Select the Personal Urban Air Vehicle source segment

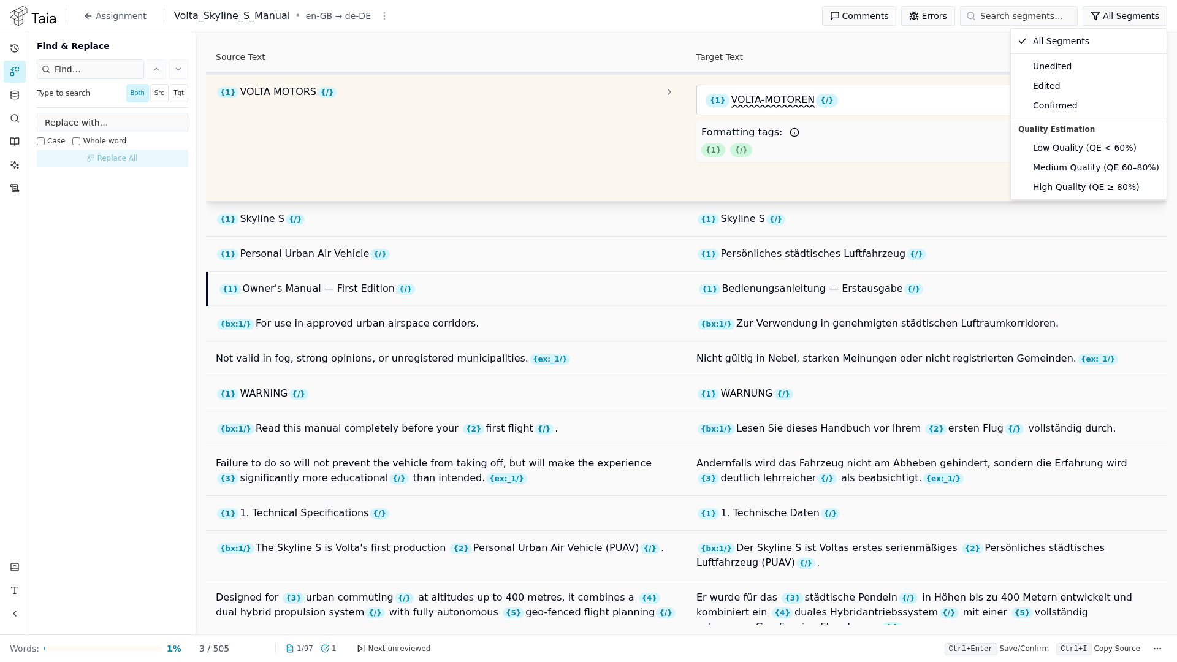coord(446,254)
